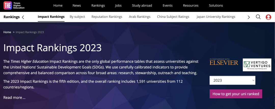Switch to the Japan University Rankings tab

coord(216,17)
